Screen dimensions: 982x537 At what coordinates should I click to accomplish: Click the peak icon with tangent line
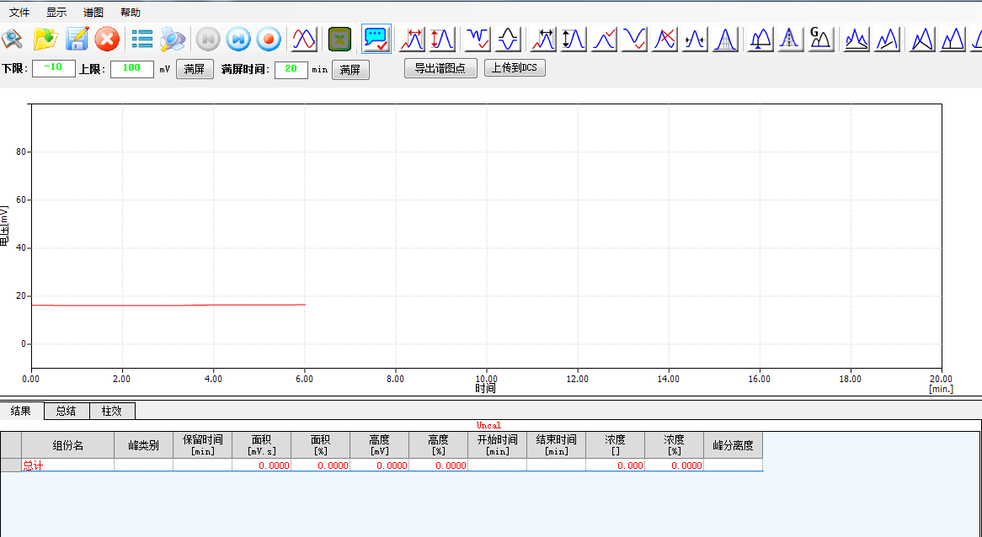(887, 40)
